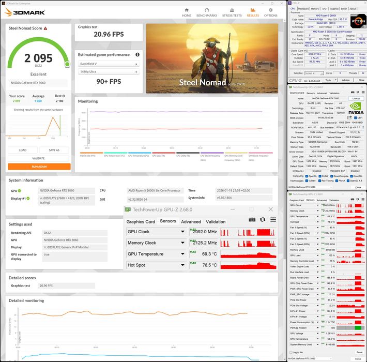Click the refresh icon in the enlarged GPU-Z window
The height and width of the screenshot is (362, 367).
(263, 220)
